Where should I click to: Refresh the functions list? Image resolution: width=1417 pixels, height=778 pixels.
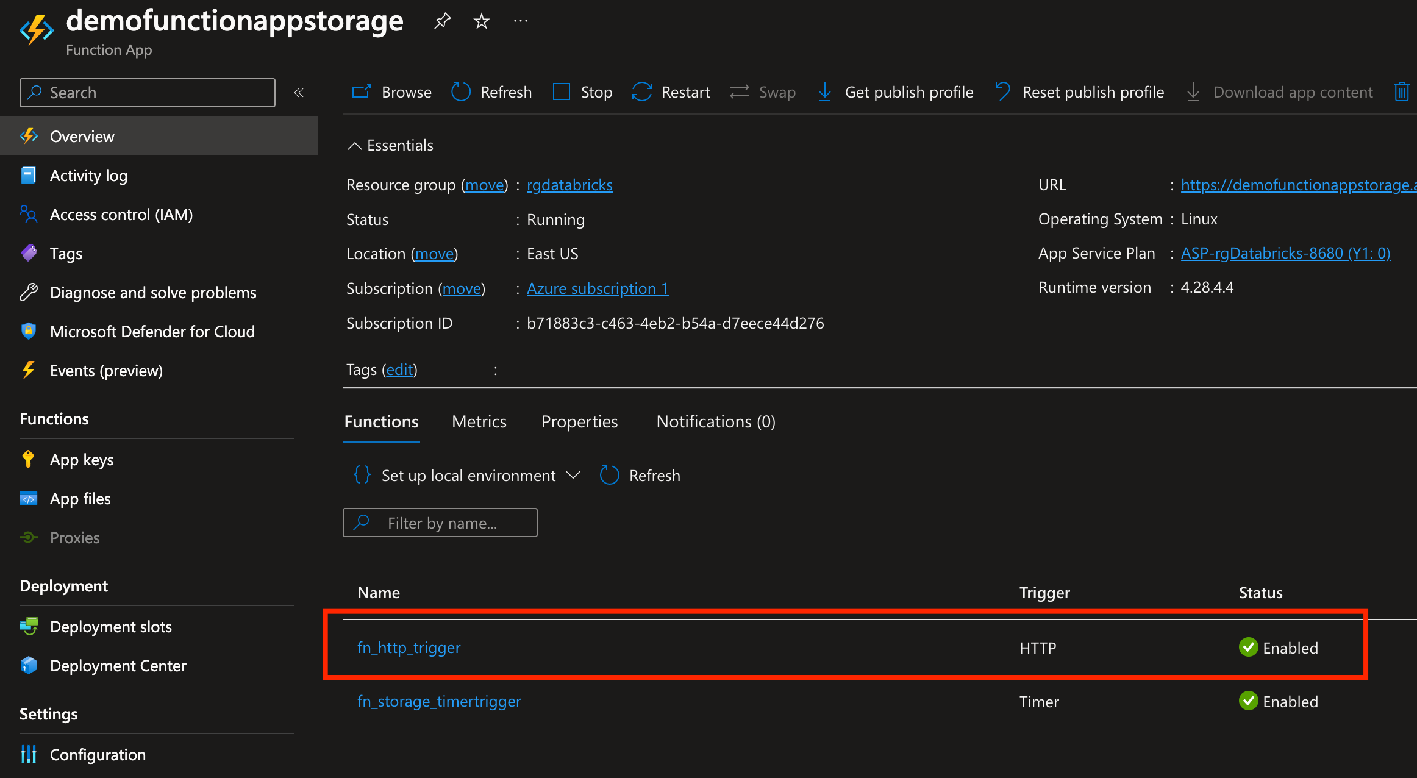[x=640, y=476]
